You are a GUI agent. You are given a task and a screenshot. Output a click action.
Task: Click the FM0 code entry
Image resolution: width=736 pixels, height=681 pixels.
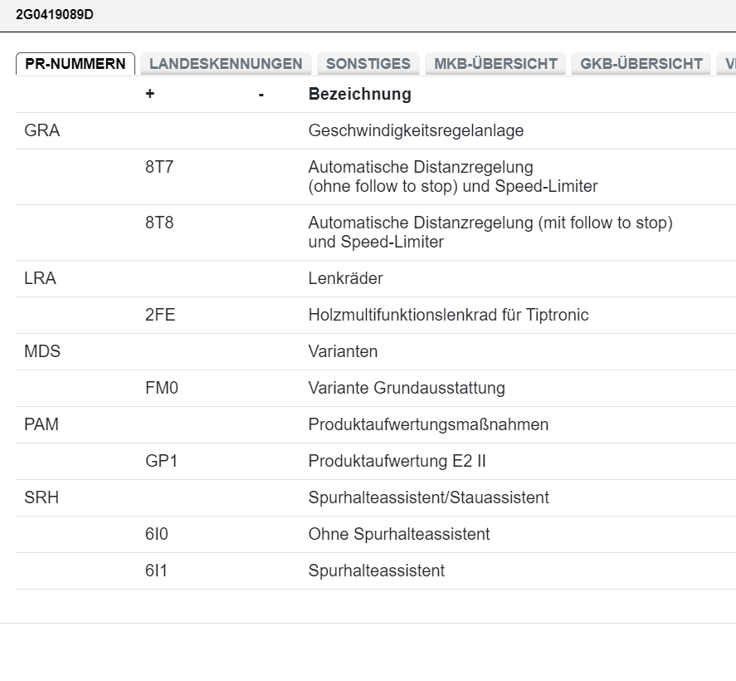tap(161, 388)
